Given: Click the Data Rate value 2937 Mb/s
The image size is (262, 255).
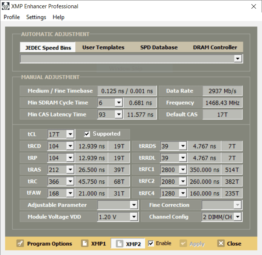Looking at the screenshot, I should coord(222,91).
